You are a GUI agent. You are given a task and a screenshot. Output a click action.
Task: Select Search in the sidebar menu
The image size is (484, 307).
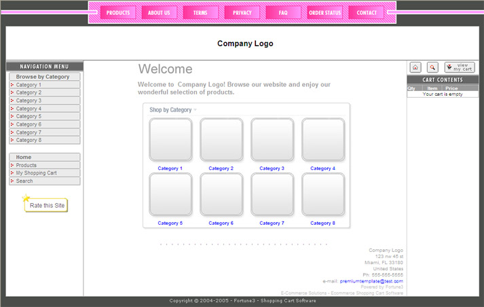point(24,181)
